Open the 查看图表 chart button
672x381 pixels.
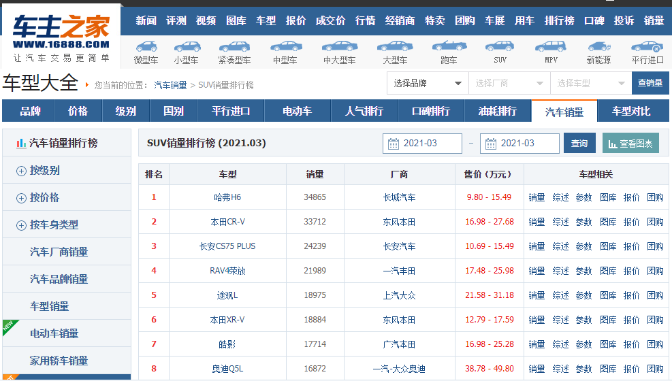[x=631, y=144]
